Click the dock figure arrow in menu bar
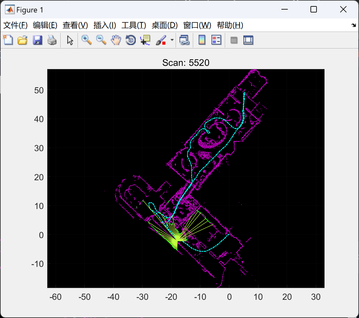 point(354,25)
